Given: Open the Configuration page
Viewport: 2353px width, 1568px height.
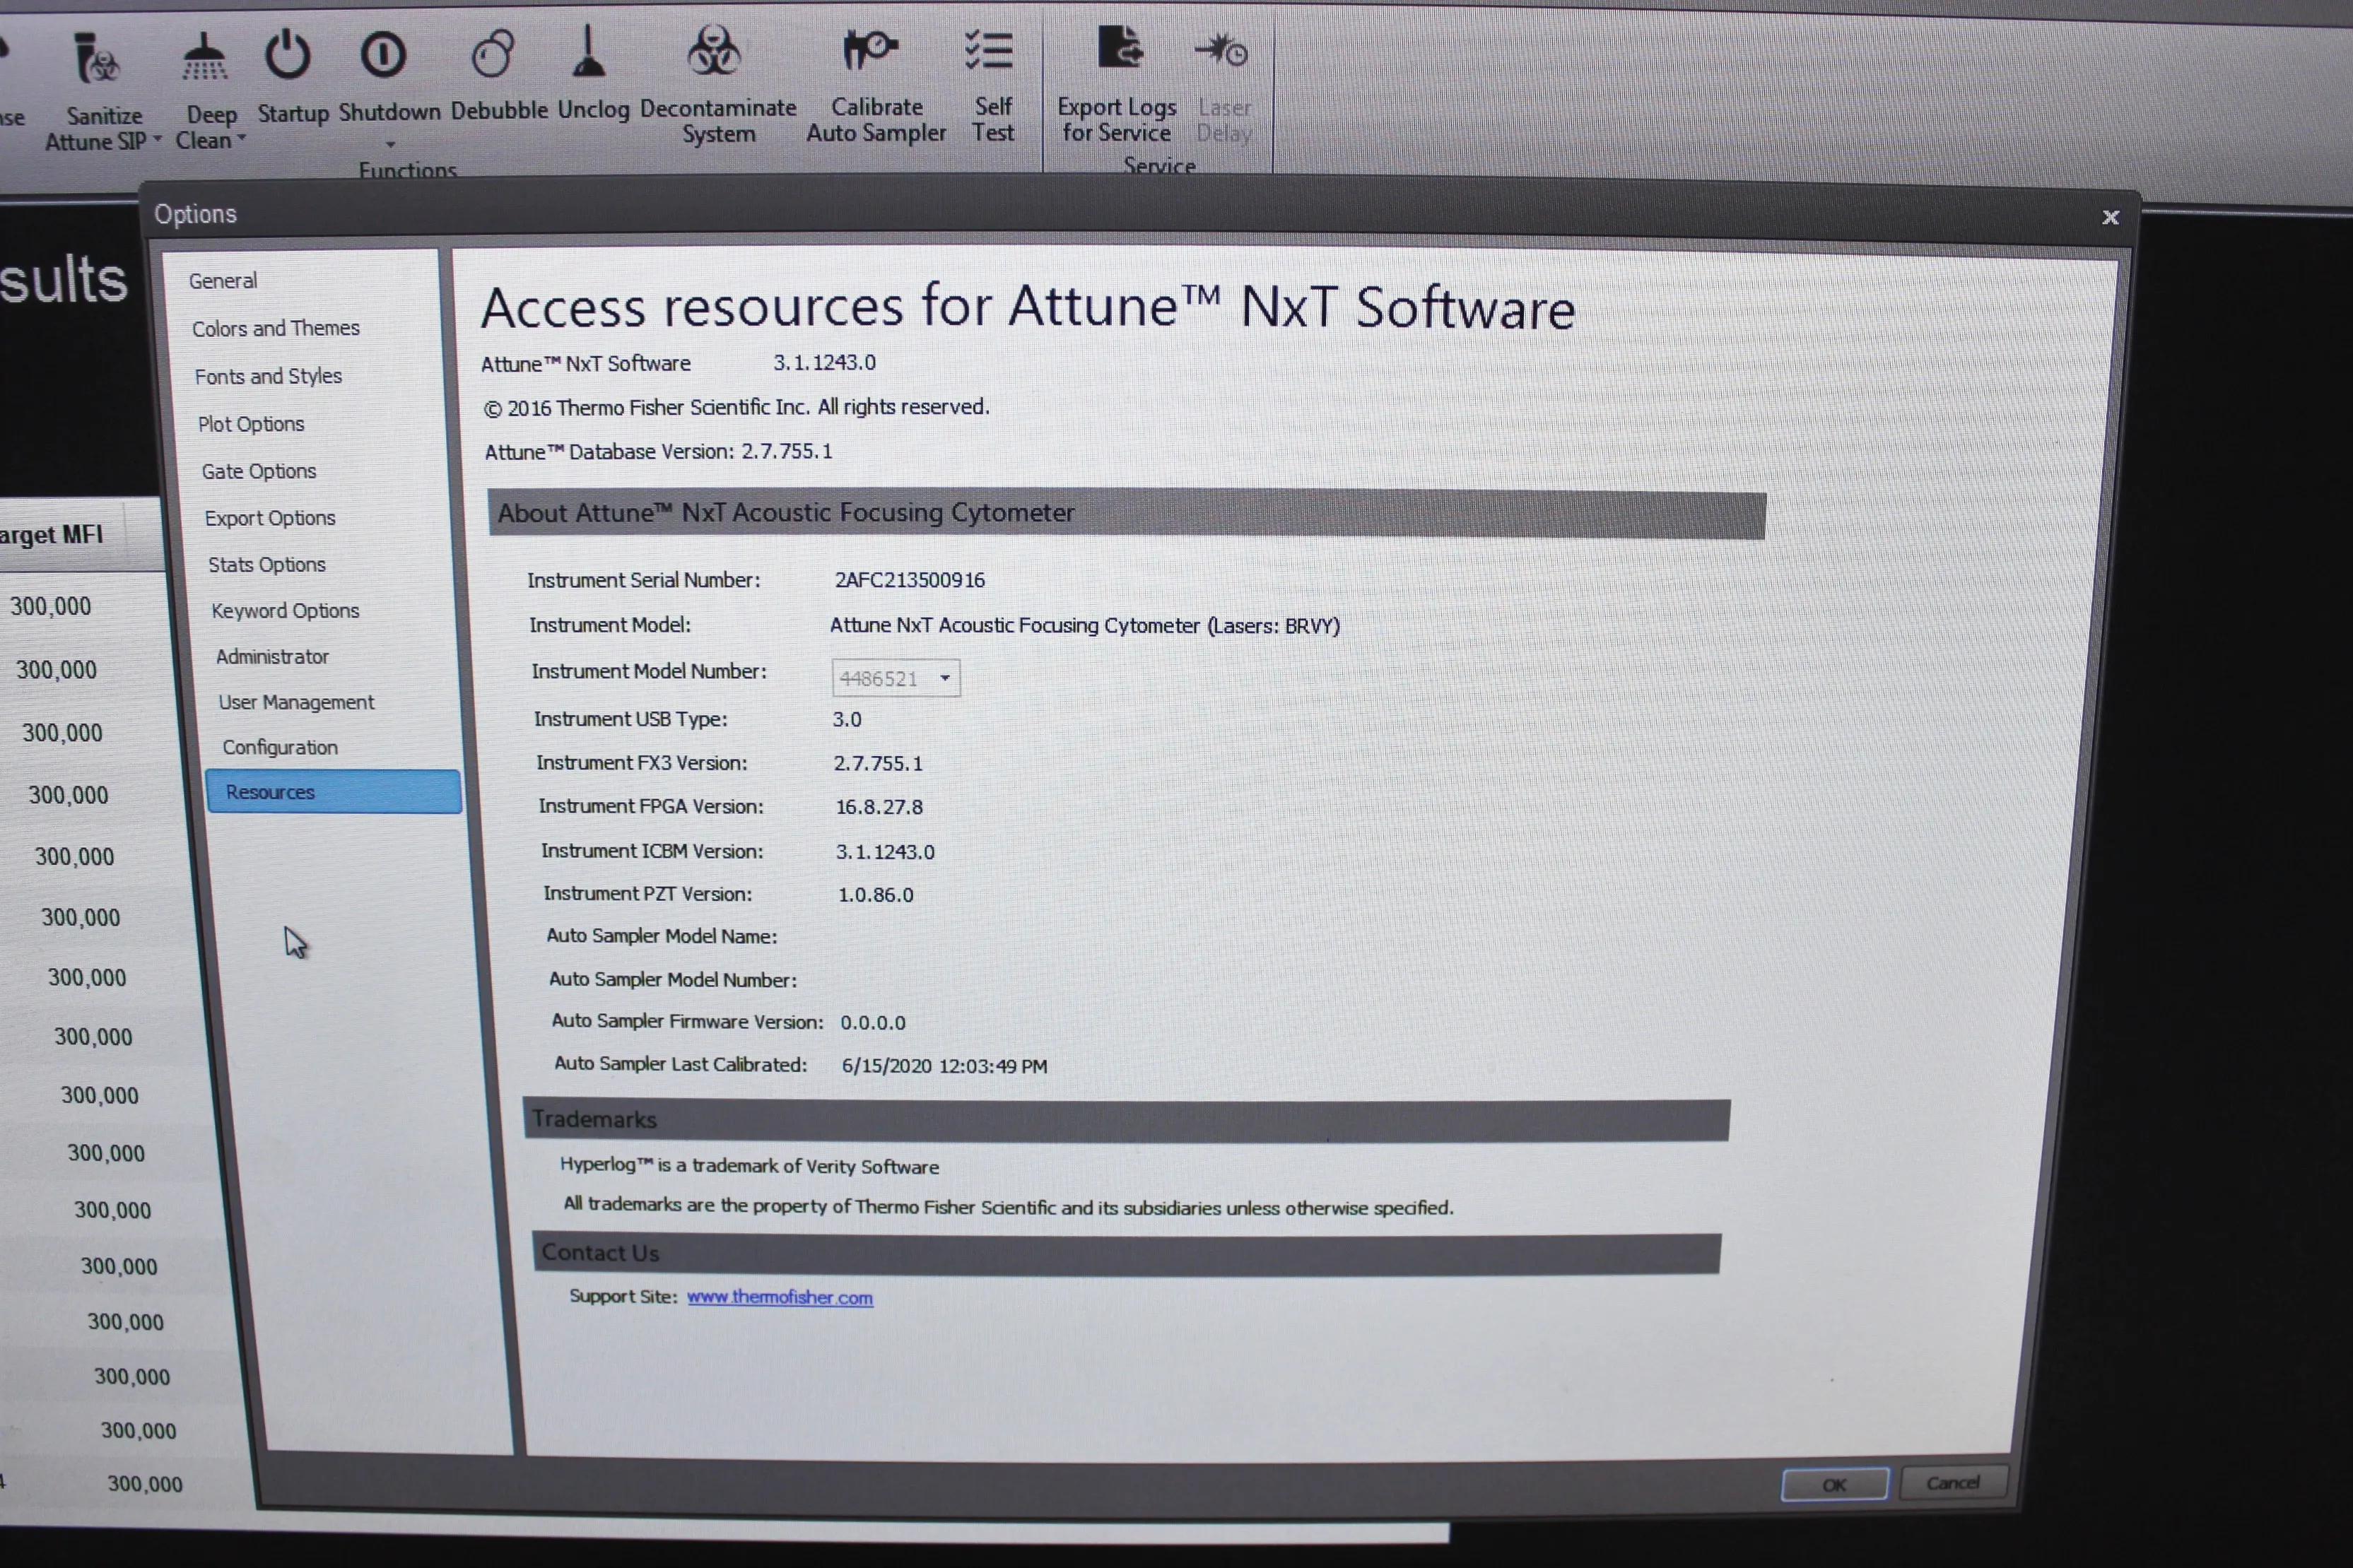Looking at the screenshot, I should tap(280, 748).
